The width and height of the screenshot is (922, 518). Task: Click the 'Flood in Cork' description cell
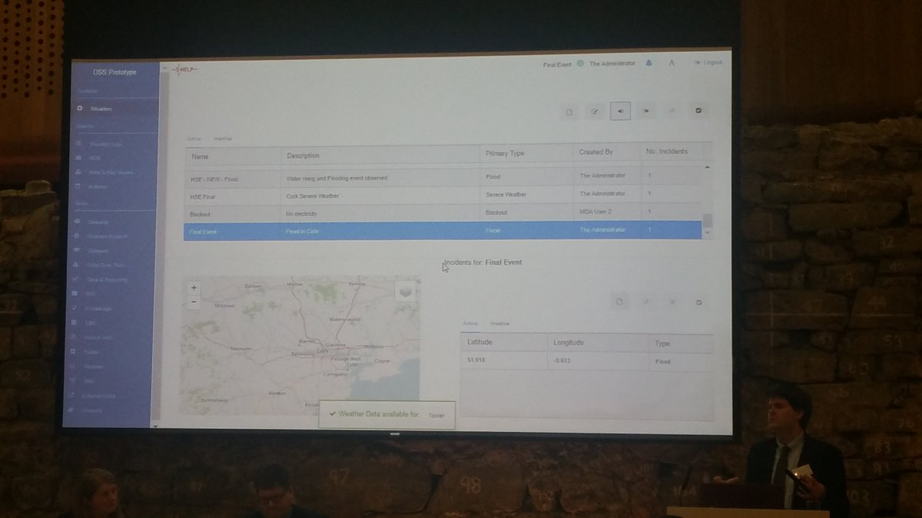pyautogui.click(x=301, y=231)
